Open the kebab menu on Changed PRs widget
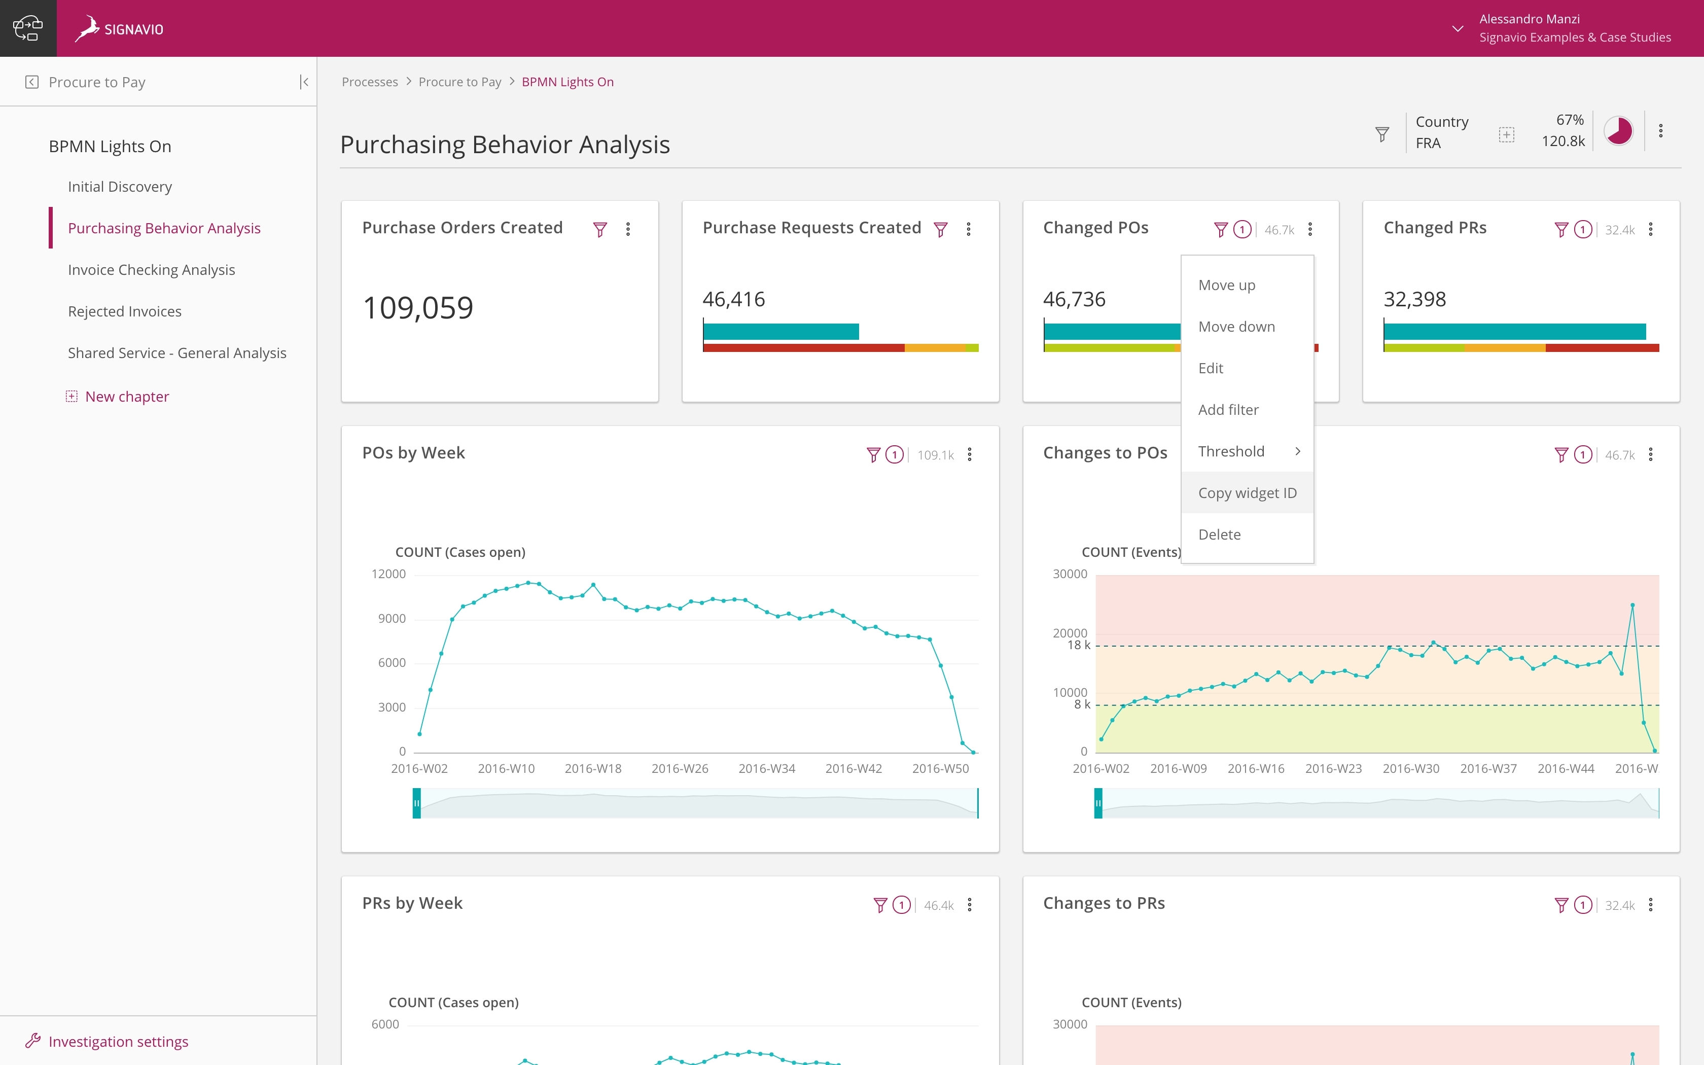This screenshot has width=1704, height=1065. point(1651,229)
